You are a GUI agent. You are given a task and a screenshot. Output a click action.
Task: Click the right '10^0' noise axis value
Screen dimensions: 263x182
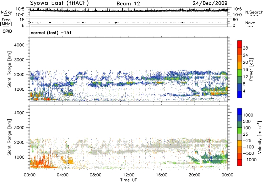tap(237, 15)
